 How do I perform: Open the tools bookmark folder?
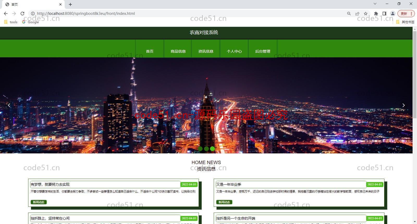point(11,22)
